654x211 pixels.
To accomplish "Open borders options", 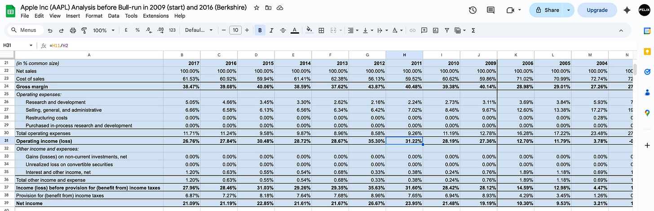I will (321, 31).
